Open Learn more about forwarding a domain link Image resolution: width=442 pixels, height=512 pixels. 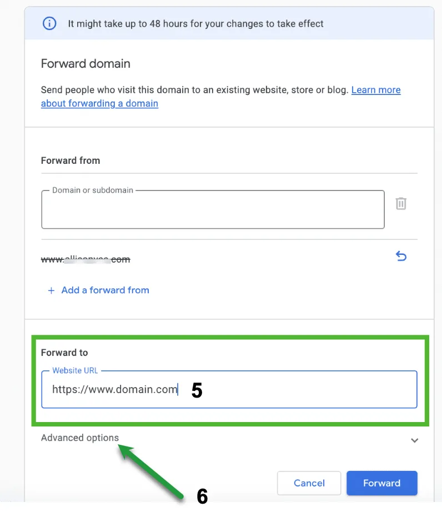click(220, 97)
